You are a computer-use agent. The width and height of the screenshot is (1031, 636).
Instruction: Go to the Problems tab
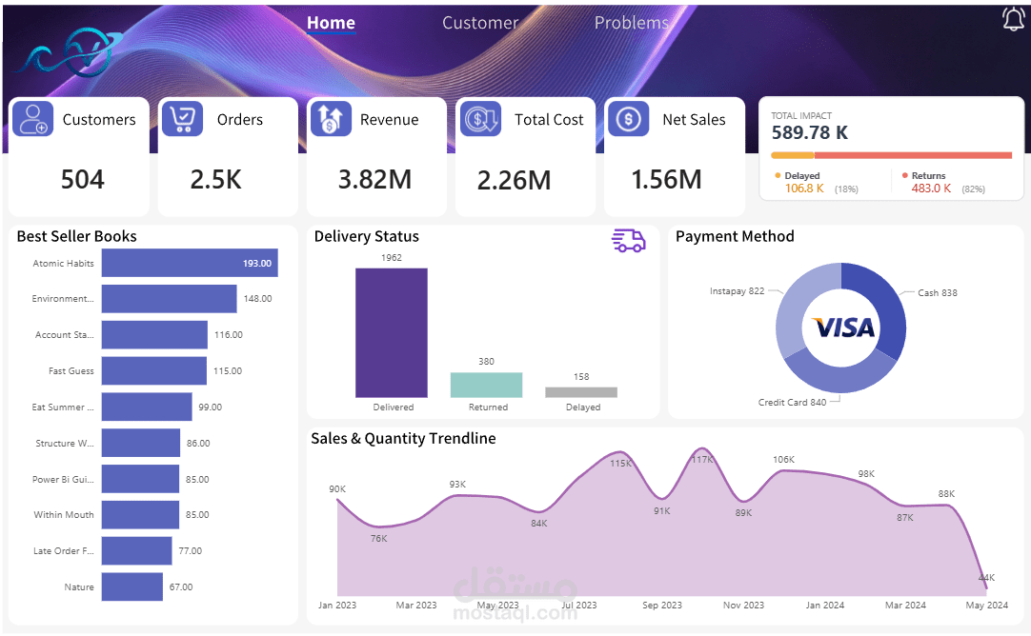[x=631, y=23]
